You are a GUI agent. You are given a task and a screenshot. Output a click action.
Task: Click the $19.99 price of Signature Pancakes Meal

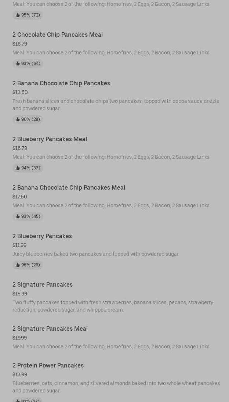point(19,338)
